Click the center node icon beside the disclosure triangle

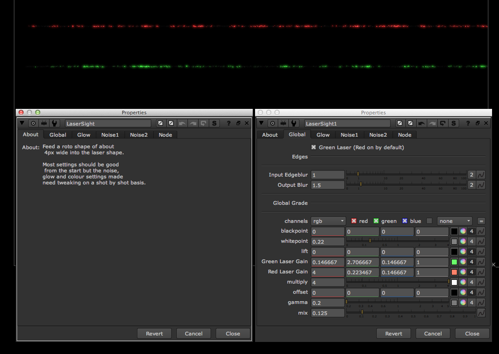(273, 123)
